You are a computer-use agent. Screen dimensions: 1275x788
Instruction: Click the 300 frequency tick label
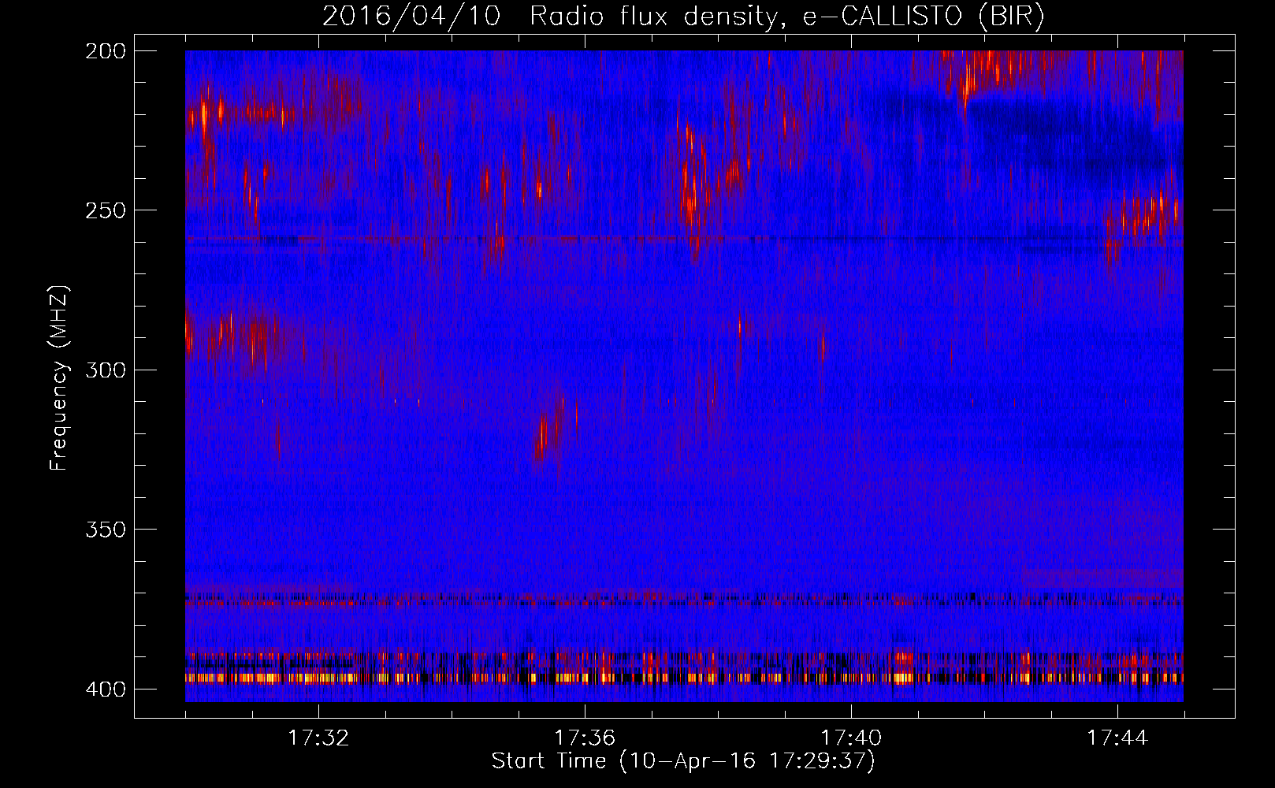point(105,370)
